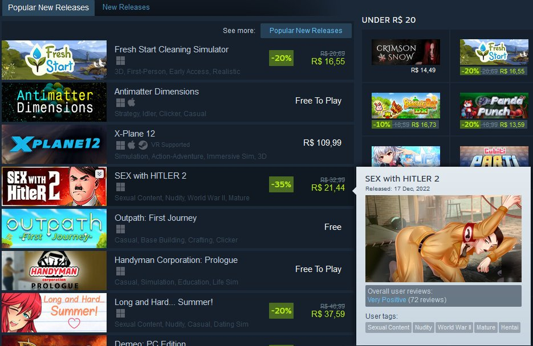Click the Windows icon under Long and Hard... Summer!
The height and width of the screenshot is (346, 533).
(120, 314)
